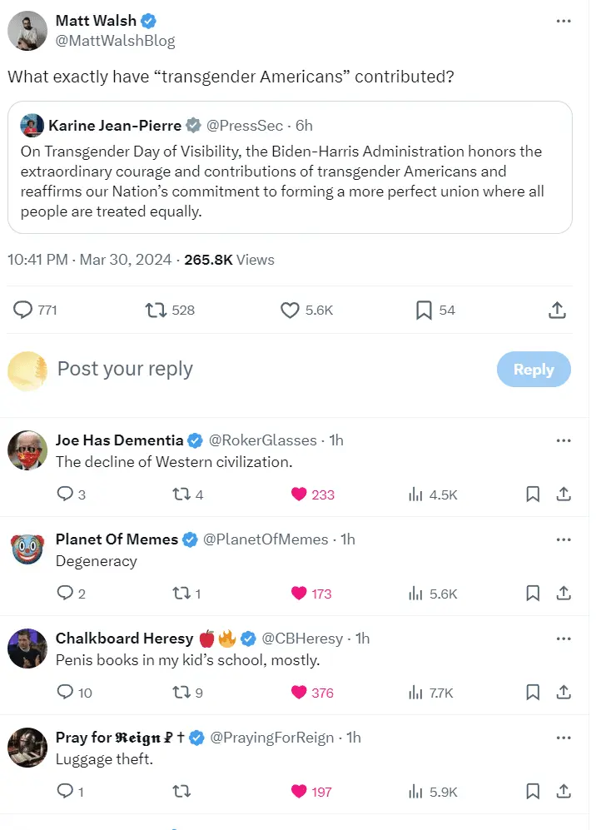Open the @MattWalshBlog profile handle
This screenshot has height=830, width=611.
pos(115,41)
